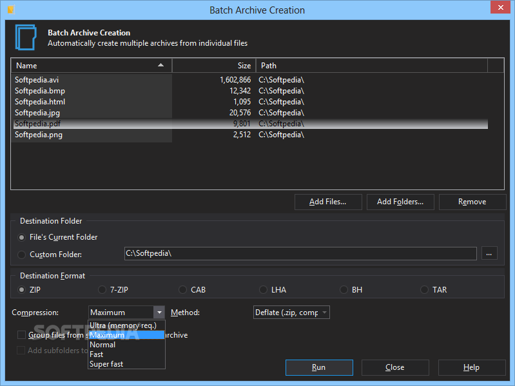Choose LHA destination format
The height and width of the screenshot is (386, 515).
263,290
